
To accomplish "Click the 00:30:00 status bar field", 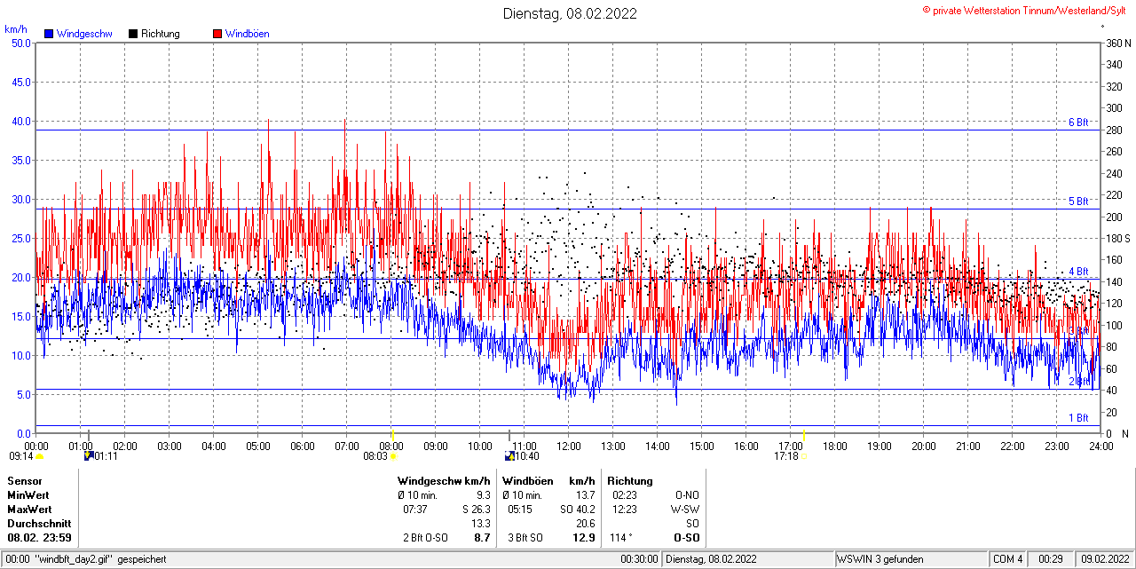I will [639, 559].
